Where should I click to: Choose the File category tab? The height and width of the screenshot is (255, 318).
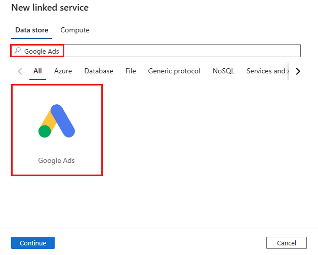pyautogui.click(x=131, y=71)
